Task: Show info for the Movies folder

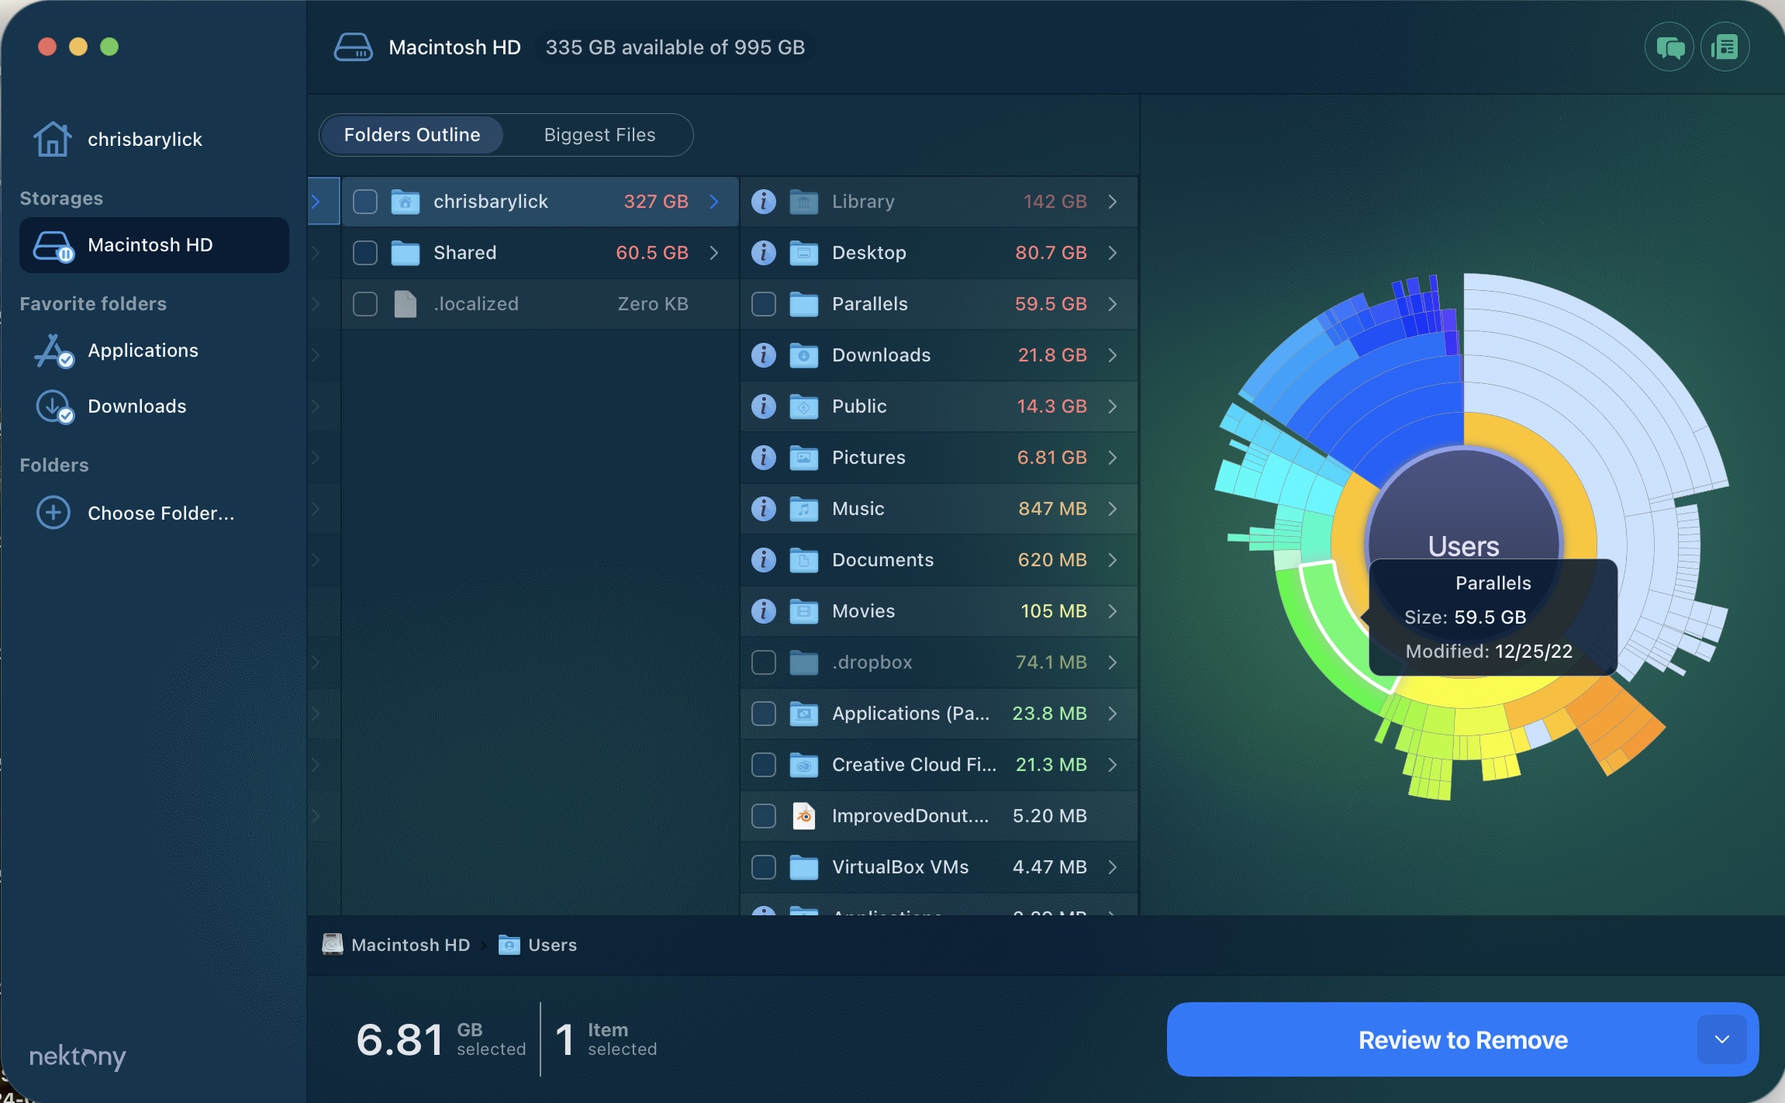Action: point(765,611)
